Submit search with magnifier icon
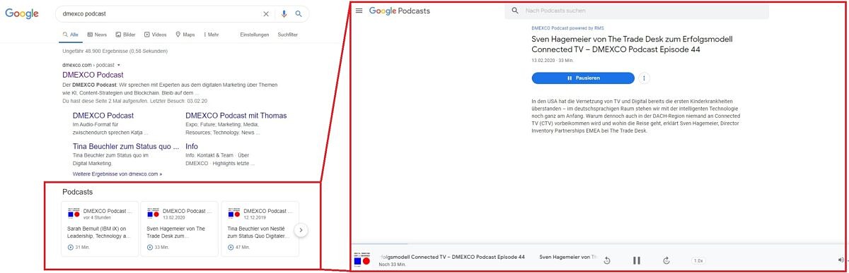849x273 pixels. tap(299, 13)
